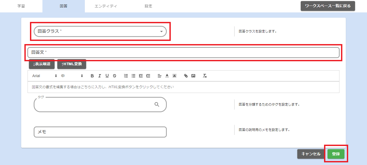Open the text alignment options
Image resolution: width=367 pixels, height=165 pixels.
pos(159,76)
